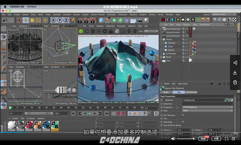This screenshot has height=145, width=241.
Task: Click the video player download icon
Action: tap(235, 73)
